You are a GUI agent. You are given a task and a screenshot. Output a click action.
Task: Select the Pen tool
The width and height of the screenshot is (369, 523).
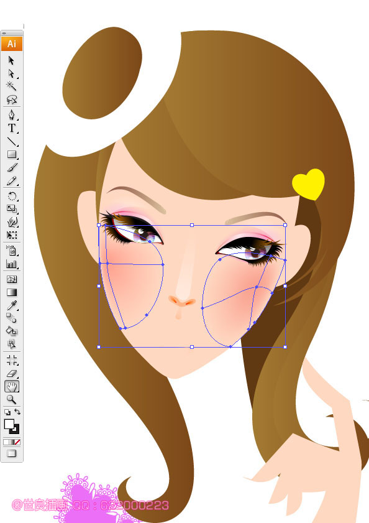click(11, 115)
